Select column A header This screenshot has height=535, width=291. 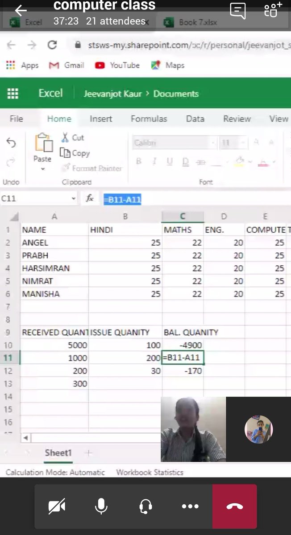(54, 216)
